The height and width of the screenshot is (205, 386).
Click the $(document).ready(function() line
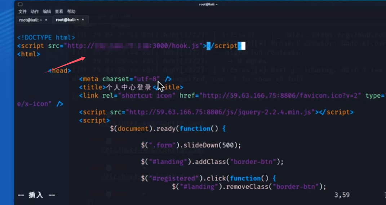[168, 129]
